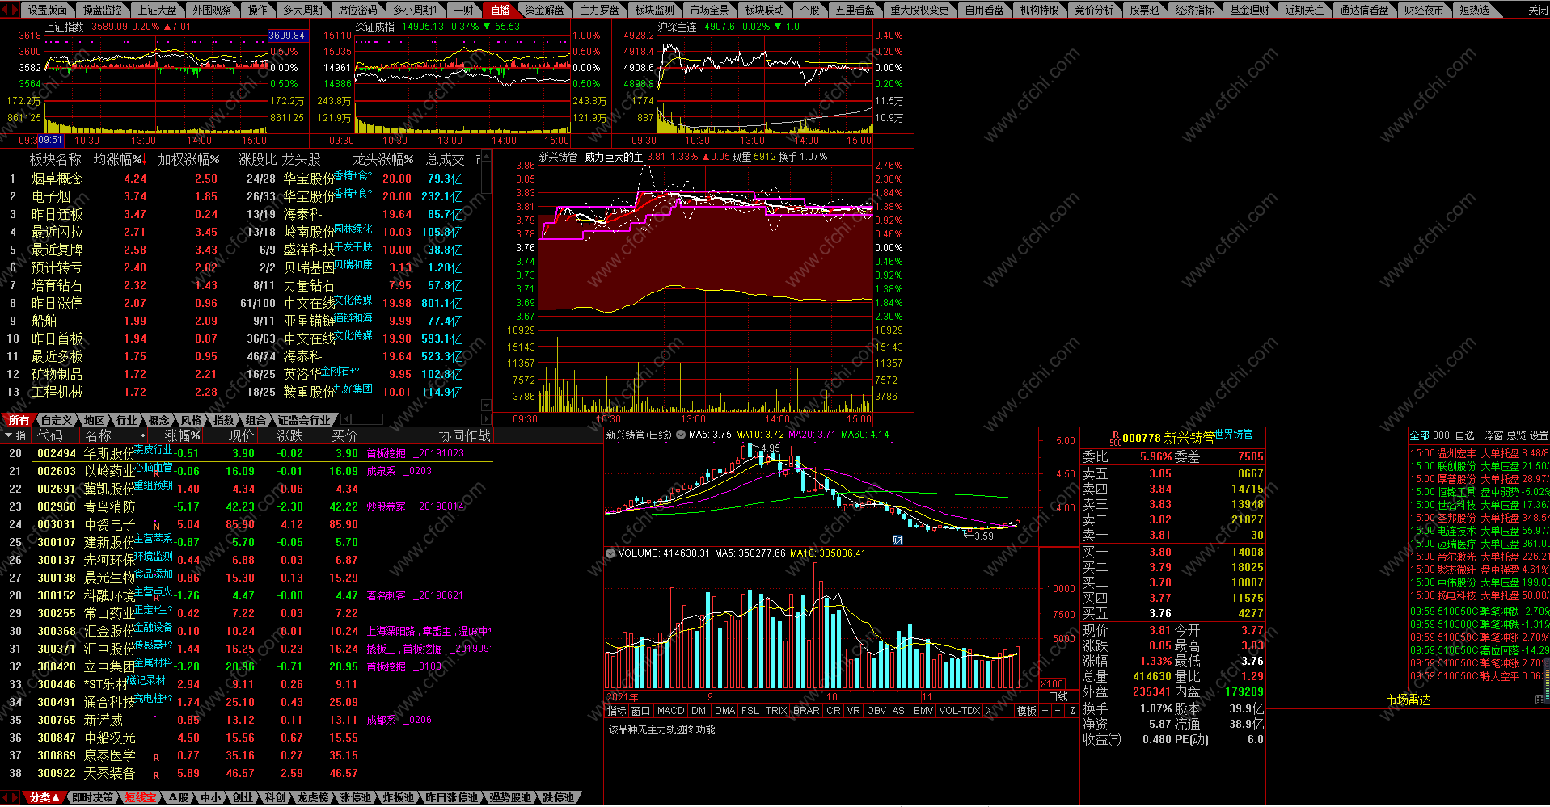Click the R marker on 天秦装备 row
1550x807 pixels.
[x=156, y=775]
